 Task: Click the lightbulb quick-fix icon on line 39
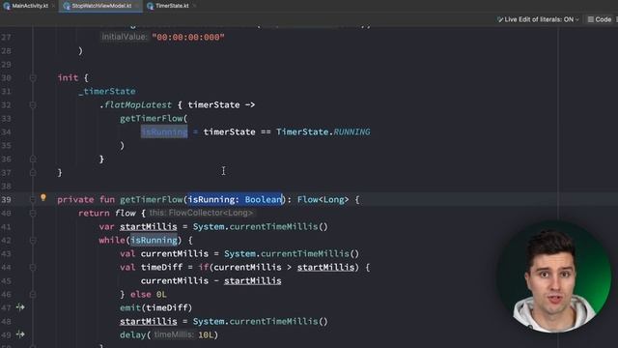[x=42, y=197]
